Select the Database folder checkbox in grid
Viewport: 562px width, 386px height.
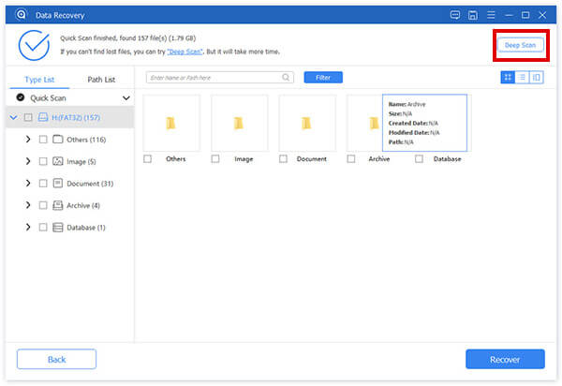pyautogui.click(x=419, y=158)
